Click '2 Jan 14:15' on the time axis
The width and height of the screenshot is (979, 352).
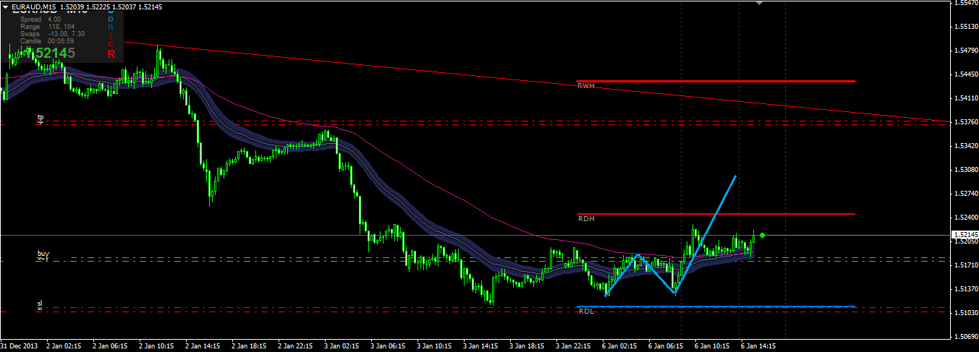204,345
